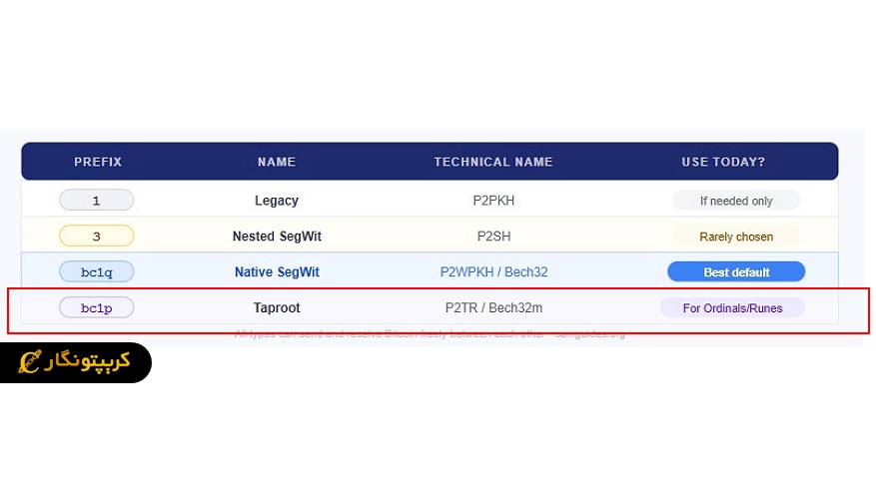
Task: Click the gray '1' prefix badge
Action: point(97,200)
